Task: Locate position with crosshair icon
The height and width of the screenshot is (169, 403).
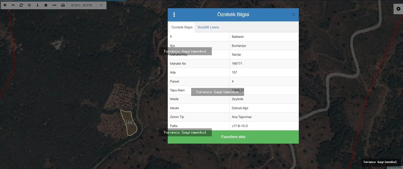Action: click(29, 5)
